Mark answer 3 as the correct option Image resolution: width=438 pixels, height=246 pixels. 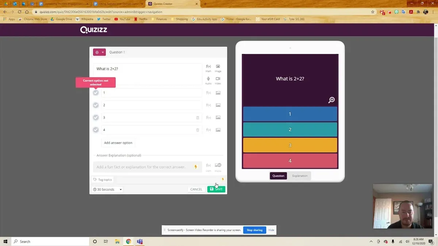(x=96, y=117)
